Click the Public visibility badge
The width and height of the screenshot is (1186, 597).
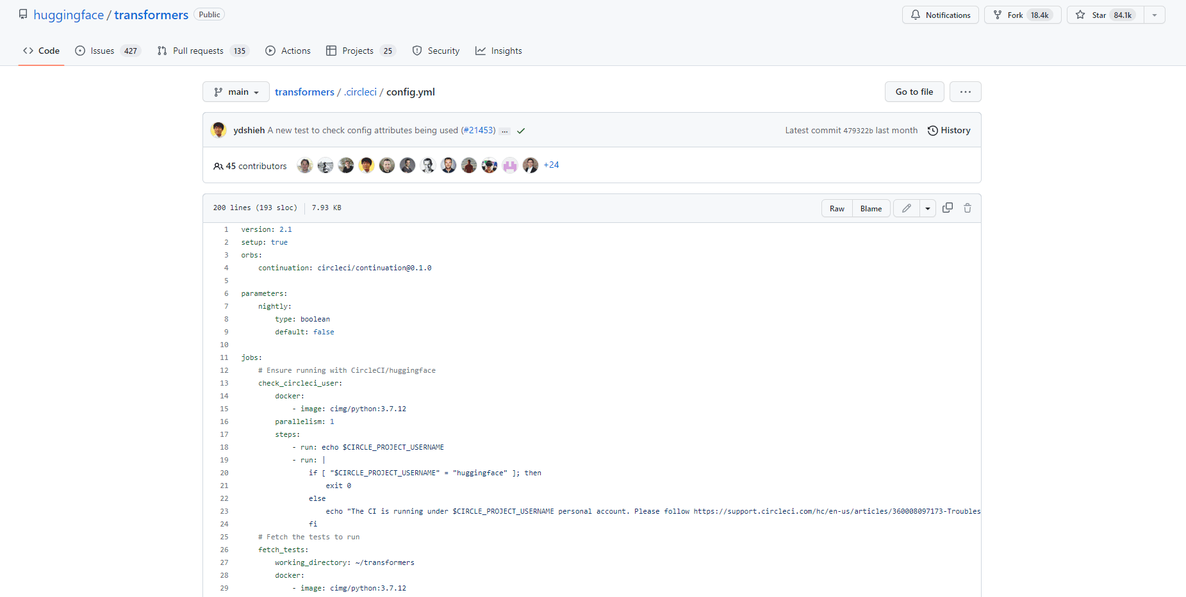(210, 15)
